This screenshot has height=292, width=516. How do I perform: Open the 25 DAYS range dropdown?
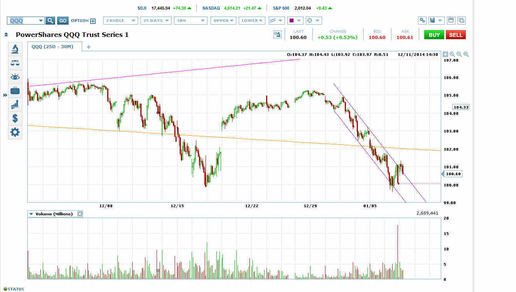click(x=156, y=20)
